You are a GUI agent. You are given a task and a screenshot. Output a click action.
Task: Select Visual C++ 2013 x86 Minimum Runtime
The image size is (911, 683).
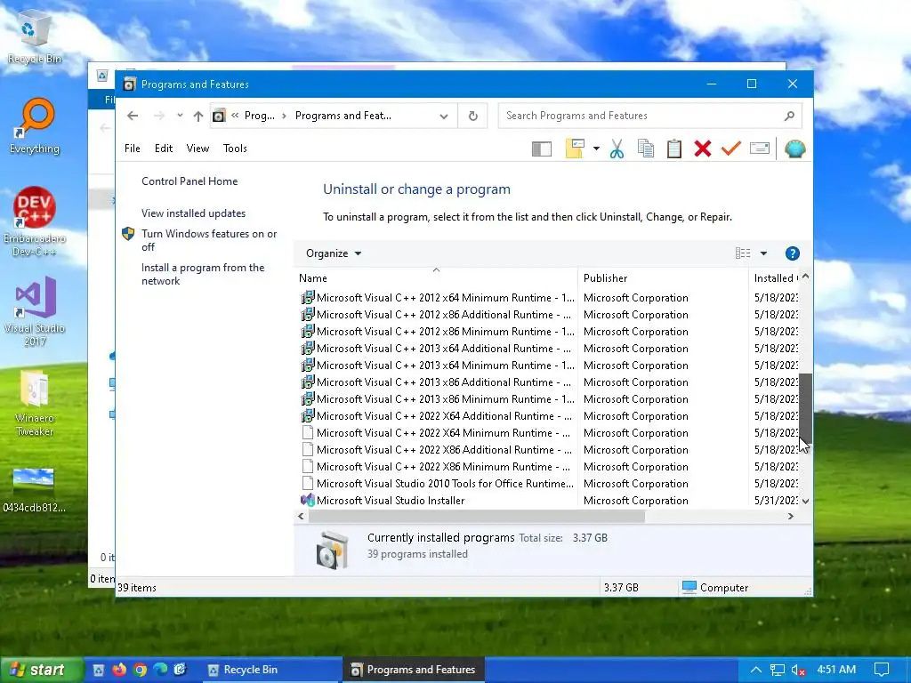tap(546, 399)
